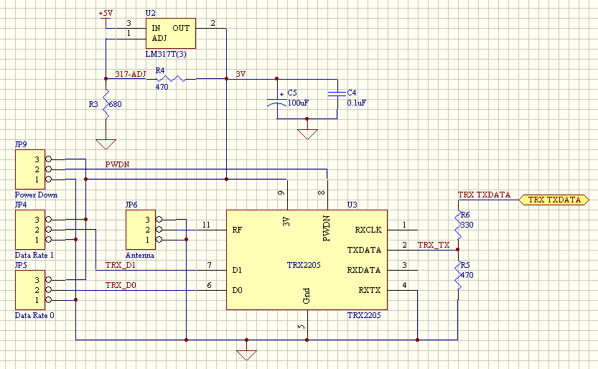
Task: Click the 330 value of R6
Action: point(467,225)
